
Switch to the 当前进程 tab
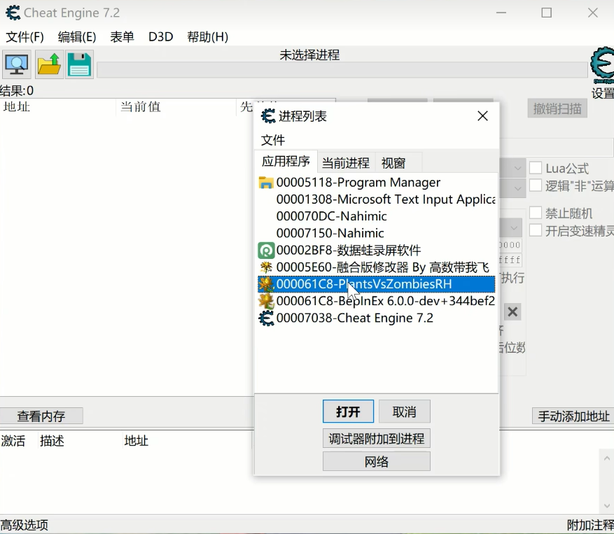345,163
